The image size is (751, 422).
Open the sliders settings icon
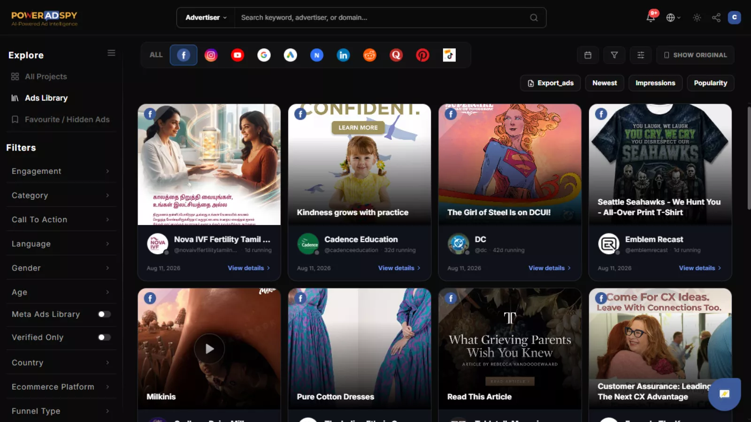coord(641,55)
